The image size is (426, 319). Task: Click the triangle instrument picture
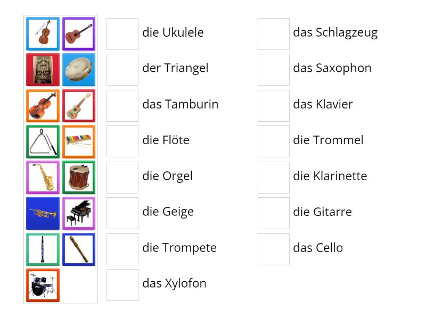click(x=42, y=141)
